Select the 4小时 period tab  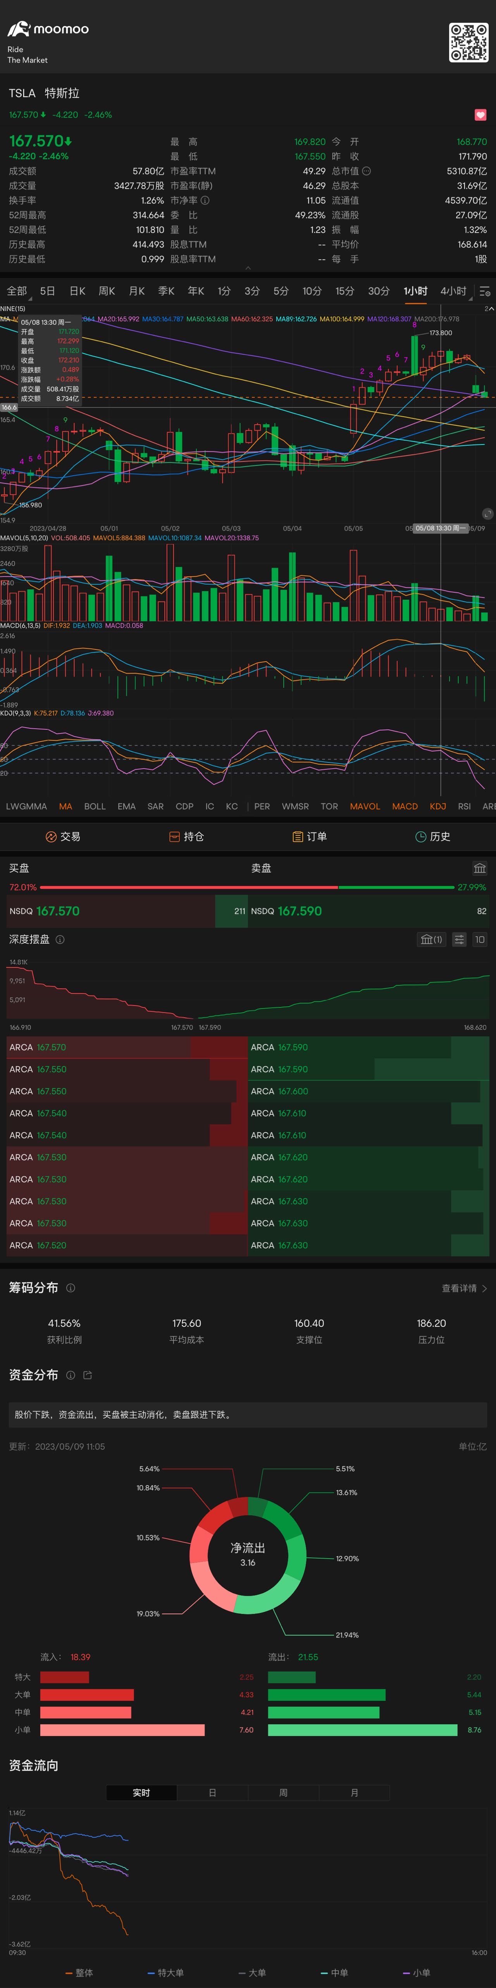pos(454,291)
